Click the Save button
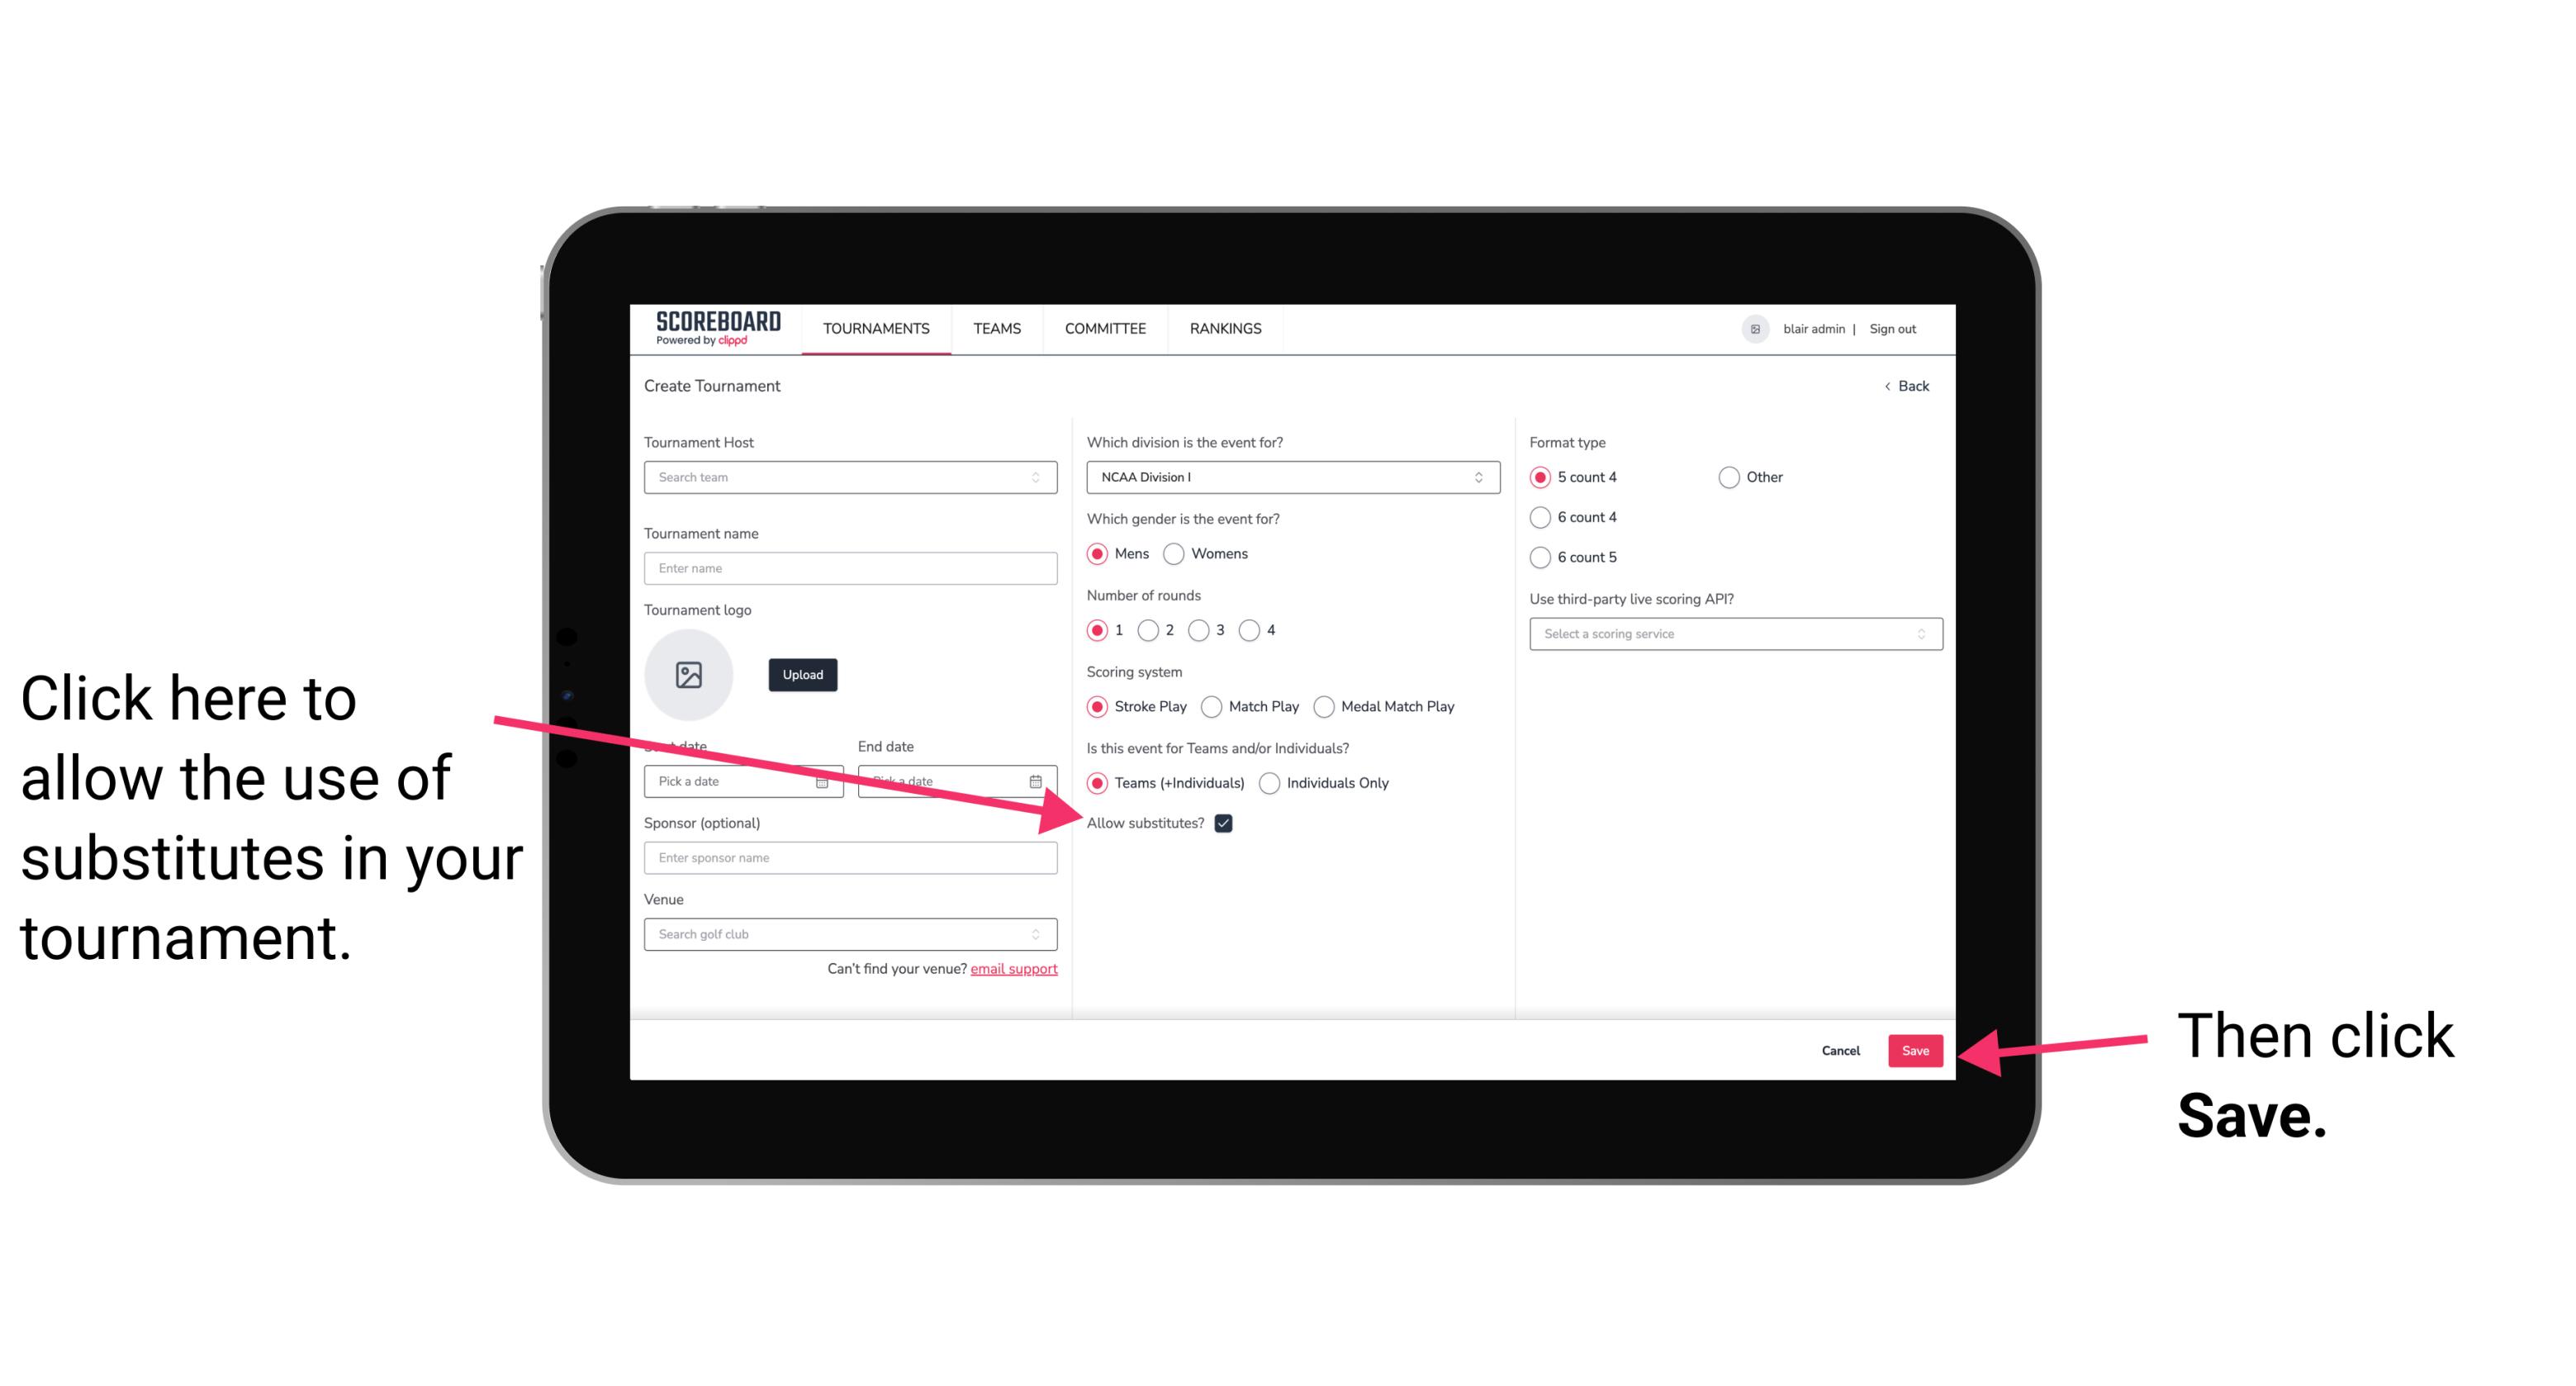Image resolution: width=2576 pixels, height=1386 pixels. 1914,1048
